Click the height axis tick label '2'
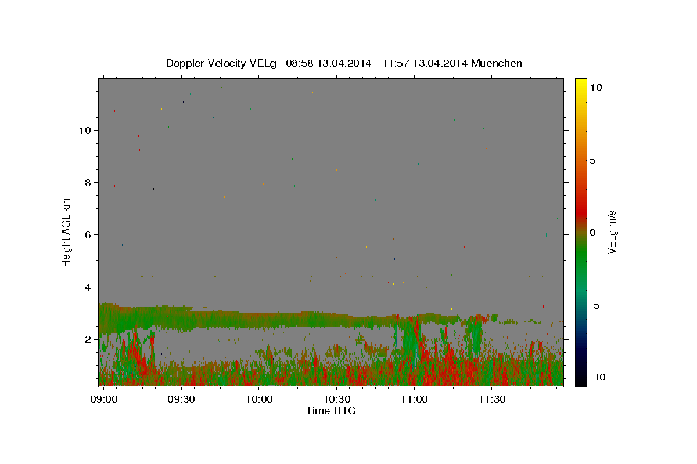 (x=88, y=339)
